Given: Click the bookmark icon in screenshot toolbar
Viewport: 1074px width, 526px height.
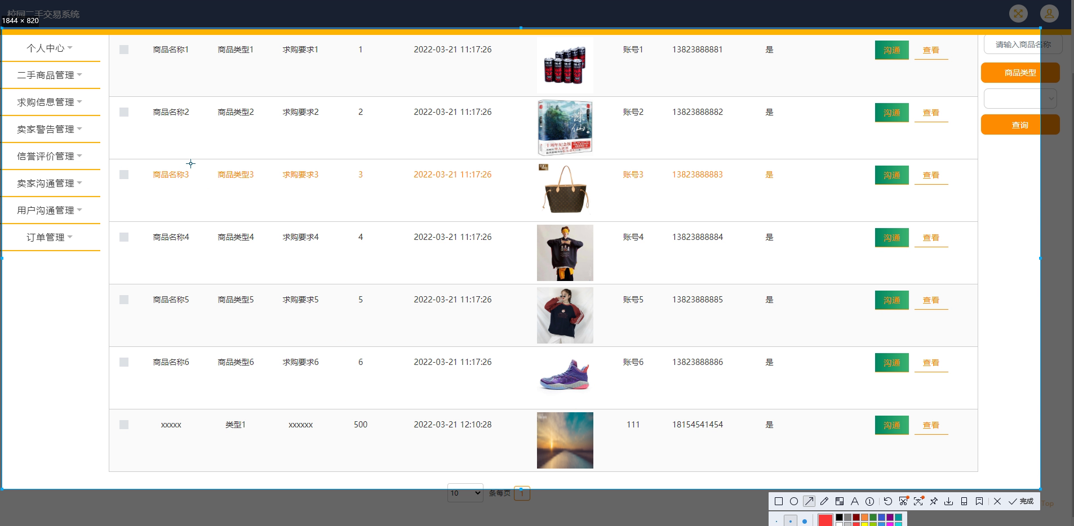Looking at the screenshot, I should click(x=979, y=501).
